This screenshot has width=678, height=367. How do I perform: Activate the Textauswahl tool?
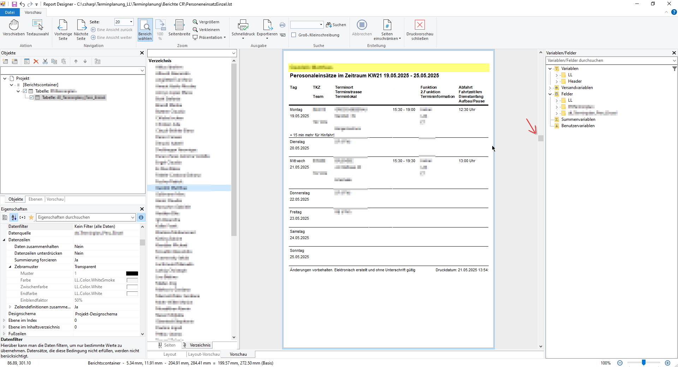[37, 28]
